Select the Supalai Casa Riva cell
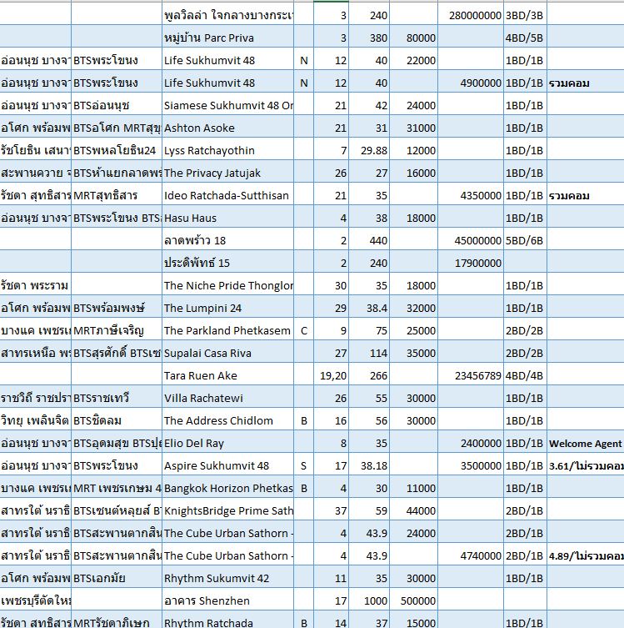624x628 pixels. pyautogui.click(x=228, y=353)
